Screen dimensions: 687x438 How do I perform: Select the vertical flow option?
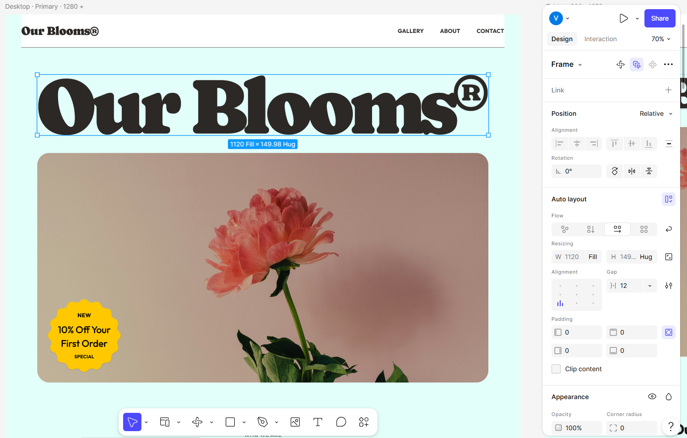(x=591, y=229)
